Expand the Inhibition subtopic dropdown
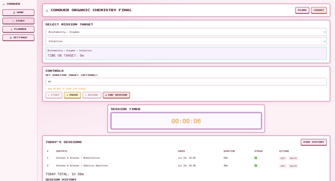Screen dimensions: 335x181 pyautogui.click(x=186, y=41)
